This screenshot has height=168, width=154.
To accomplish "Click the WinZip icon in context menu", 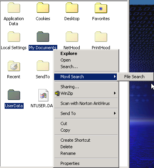I will [x=57, y=93].
